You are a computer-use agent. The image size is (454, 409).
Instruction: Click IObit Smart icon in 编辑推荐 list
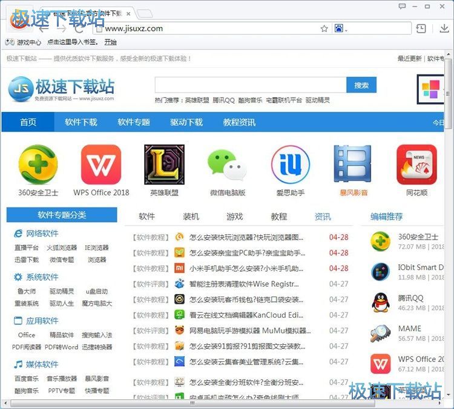[381, 272]
